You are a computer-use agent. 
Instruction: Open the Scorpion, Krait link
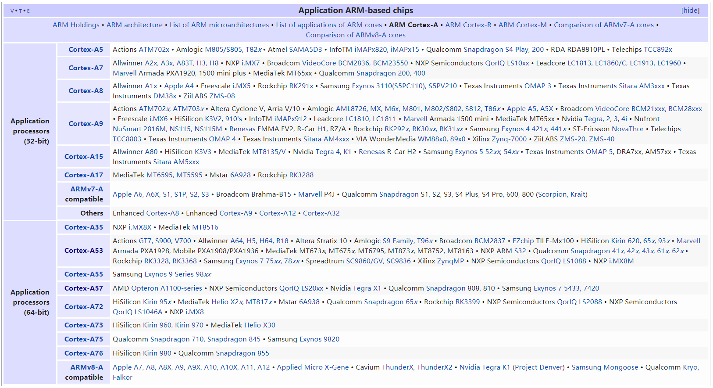point(561,194)
